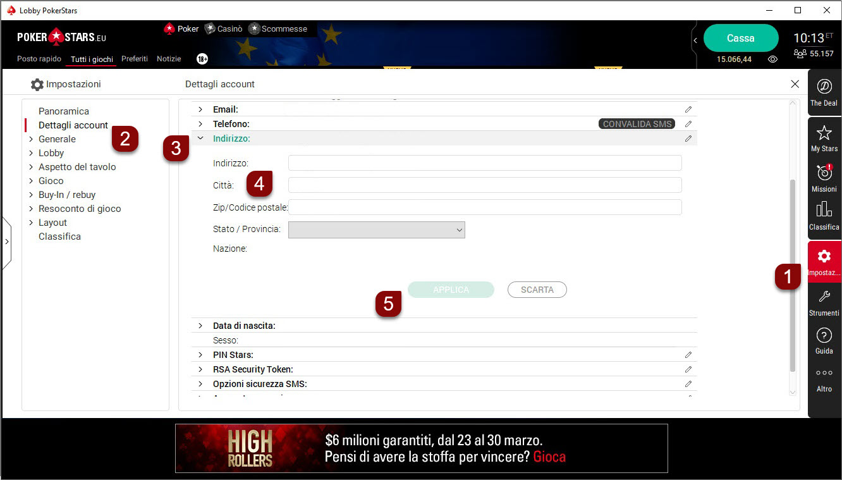Click the Città input field
Image resolution: width=842 pixels, height=480 pixels.
484,185
